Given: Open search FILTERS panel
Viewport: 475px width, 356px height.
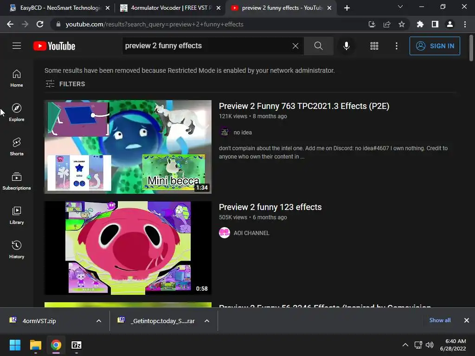Looking at the screenshot, I should 65,84.
